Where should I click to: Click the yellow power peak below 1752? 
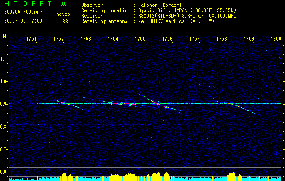pyautogui.click(x=64, y=177)
